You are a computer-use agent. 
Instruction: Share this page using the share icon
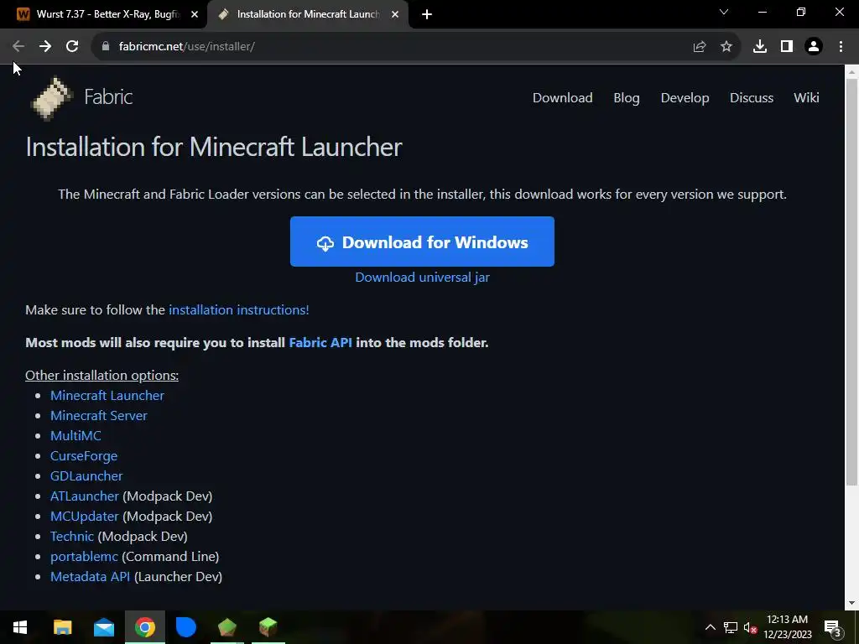pos(700,47)
